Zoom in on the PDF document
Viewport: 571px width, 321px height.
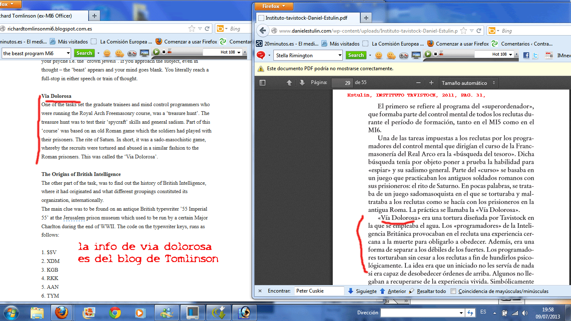tap(431, 83)
